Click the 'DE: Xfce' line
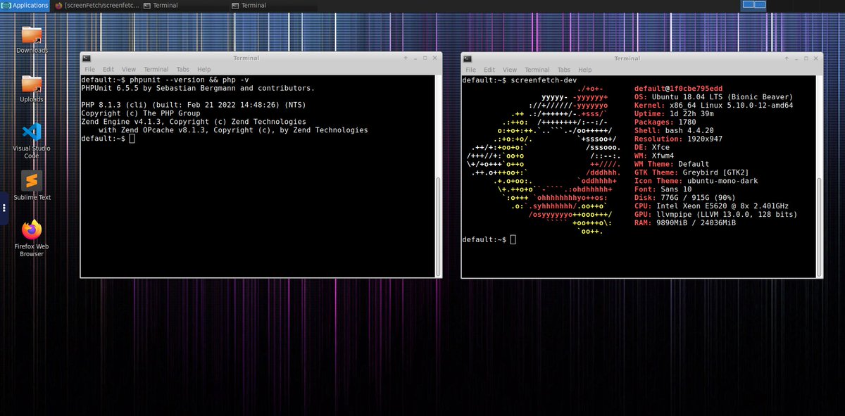Screen dimensions: 845x416 coord(652,148)
